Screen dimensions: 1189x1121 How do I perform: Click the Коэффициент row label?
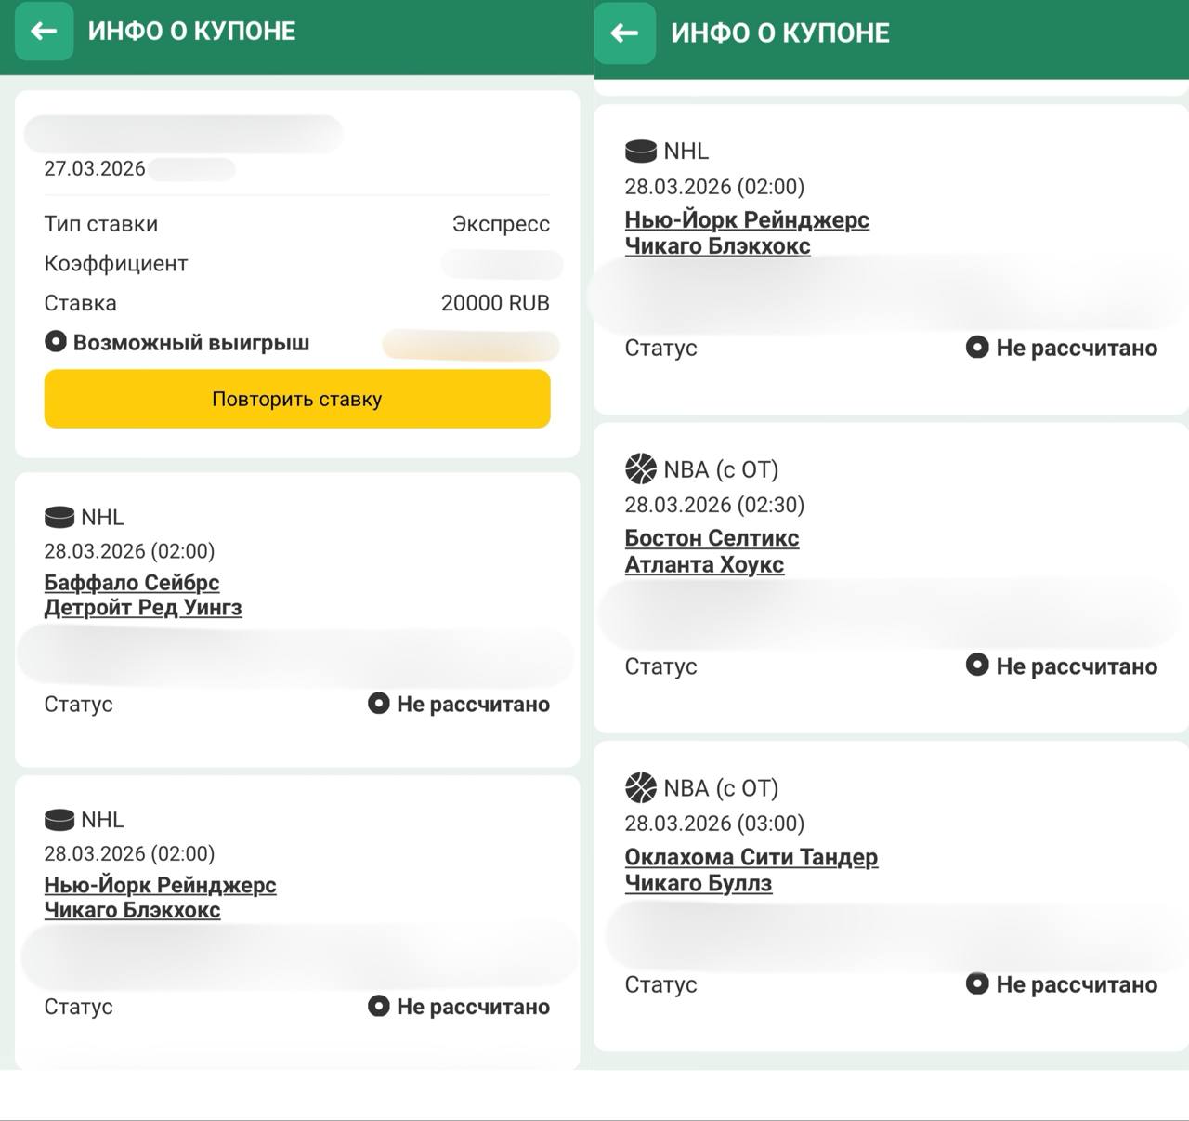coord(116,264)
